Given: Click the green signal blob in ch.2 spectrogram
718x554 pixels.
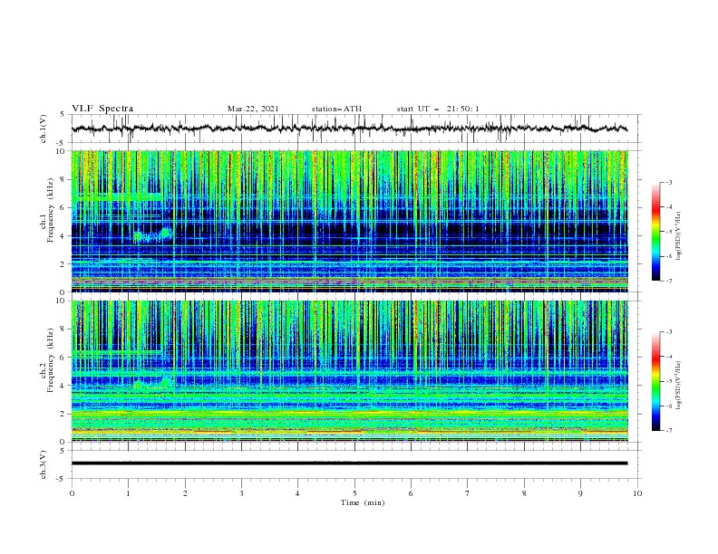Looking at the screenshot, I should coord(153,384).
